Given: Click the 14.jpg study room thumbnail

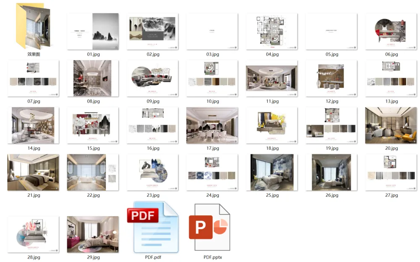Looking at the screenshot, I should click(x=33, y=126).
